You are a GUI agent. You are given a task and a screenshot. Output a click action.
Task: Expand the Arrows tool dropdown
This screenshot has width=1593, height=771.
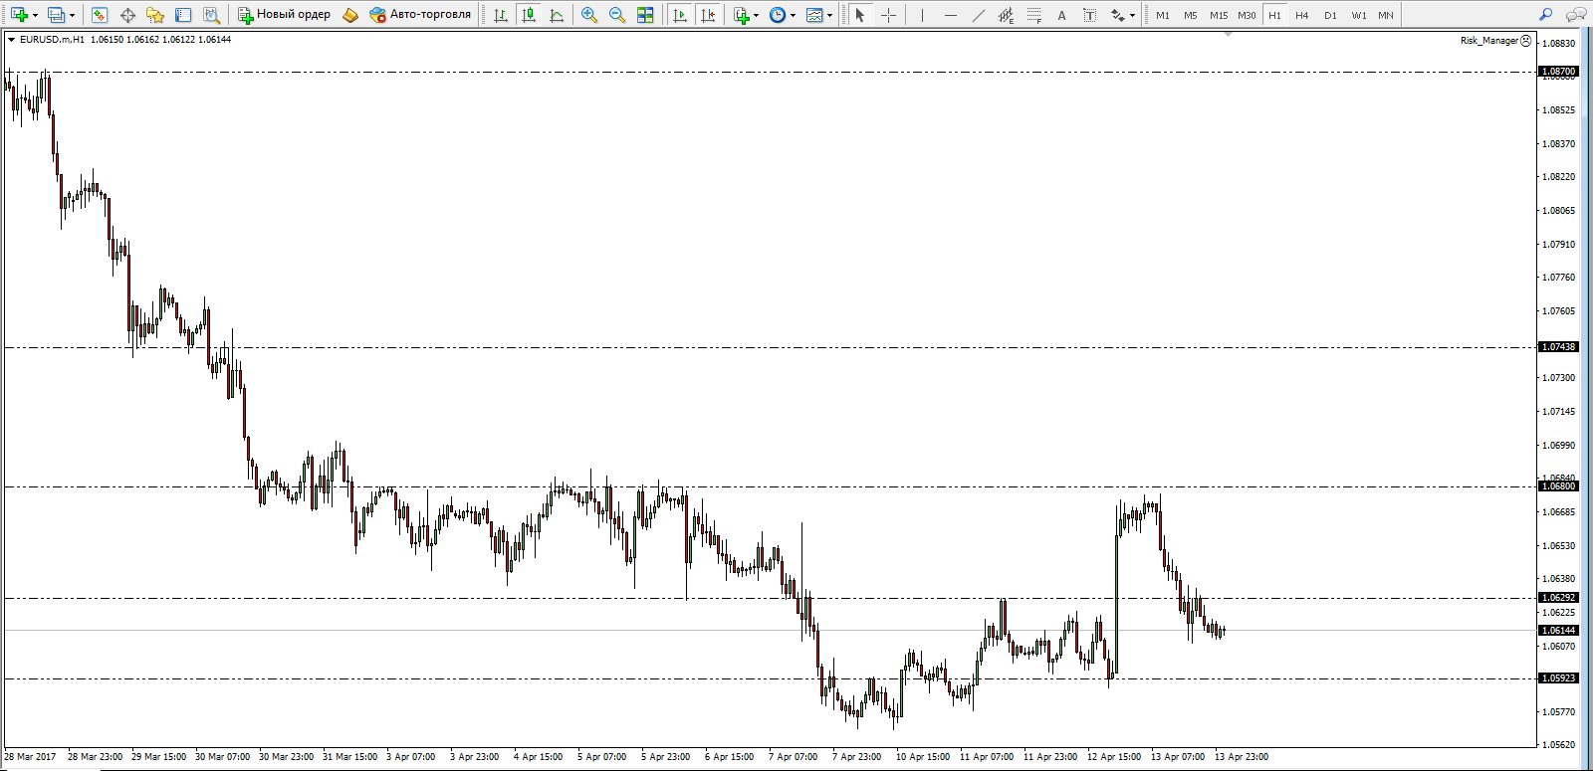pos(1133,15)
